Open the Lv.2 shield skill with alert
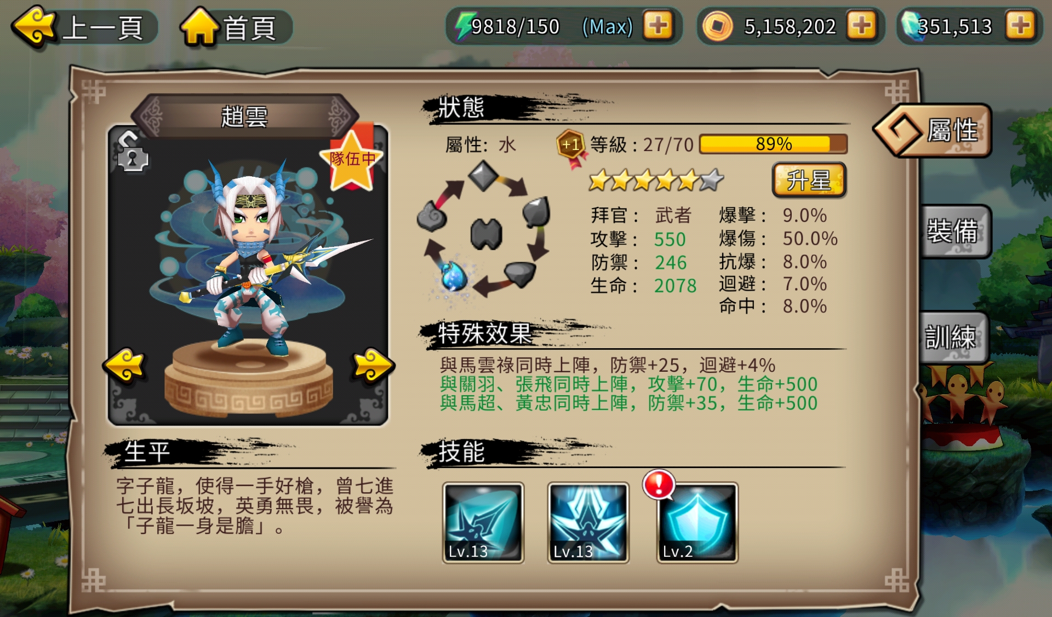This screenshot has width=1052, height=617. click(x=697, y=523)
